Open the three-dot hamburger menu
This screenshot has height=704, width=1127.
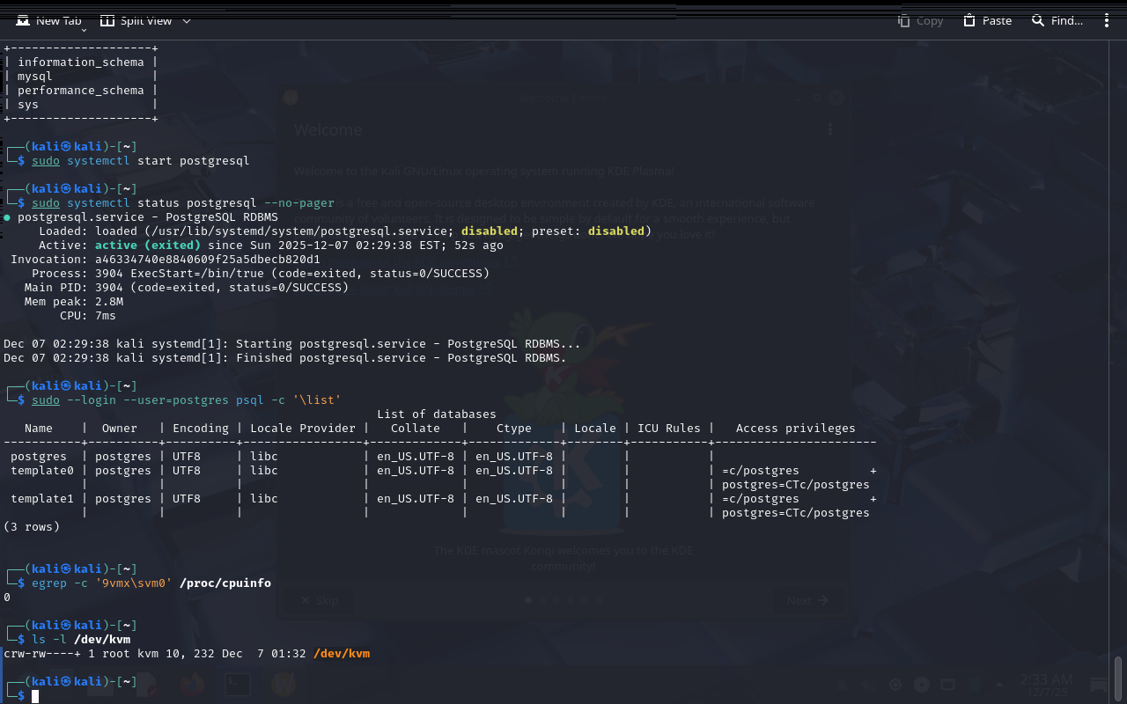[1107, 20]
